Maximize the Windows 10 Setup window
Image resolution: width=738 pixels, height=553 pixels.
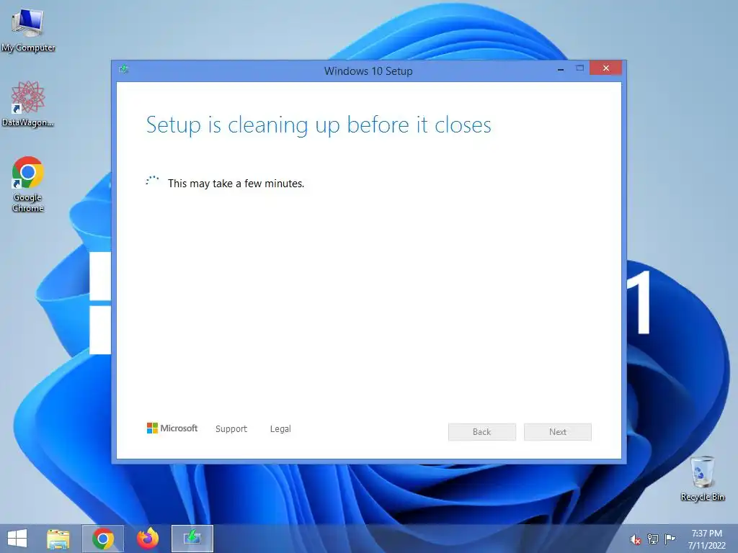pos(580,68)
